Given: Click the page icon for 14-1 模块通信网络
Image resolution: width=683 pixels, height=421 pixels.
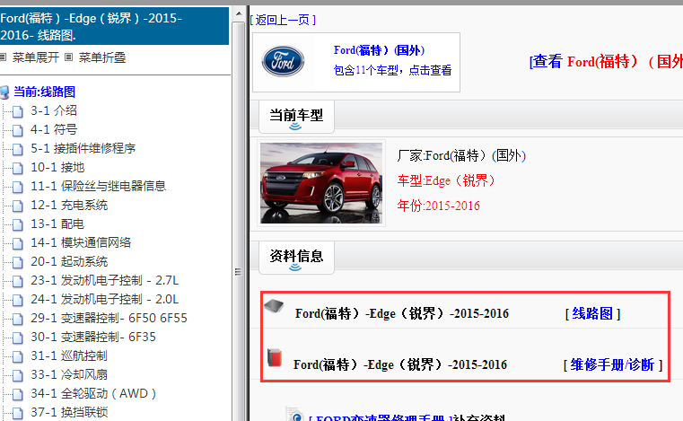Looking at the screenshot, I should tap(17, 243).
